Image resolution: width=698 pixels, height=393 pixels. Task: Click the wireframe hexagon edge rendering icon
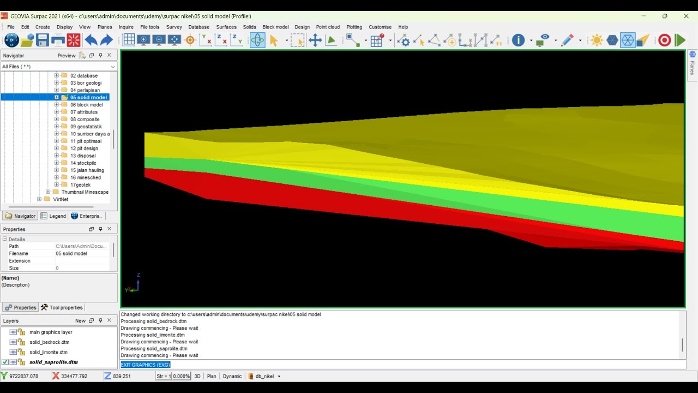pos(628,40)
